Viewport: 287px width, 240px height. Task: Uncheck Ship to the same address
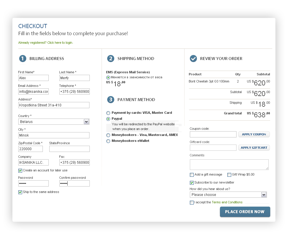(x=20, y=192)
